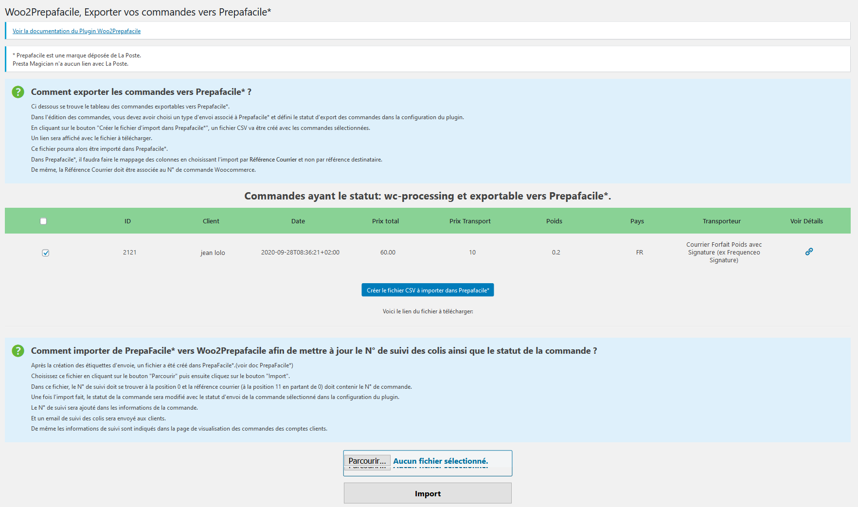
Task: Click the 'Comment exporter les commandes' heading
Action: 141,92
